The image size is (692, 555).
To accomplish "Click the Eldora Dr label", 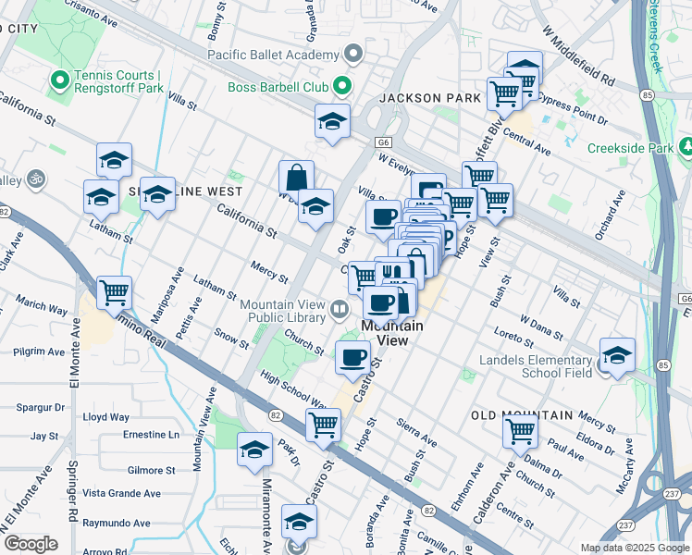I will [x=596, y=443].
